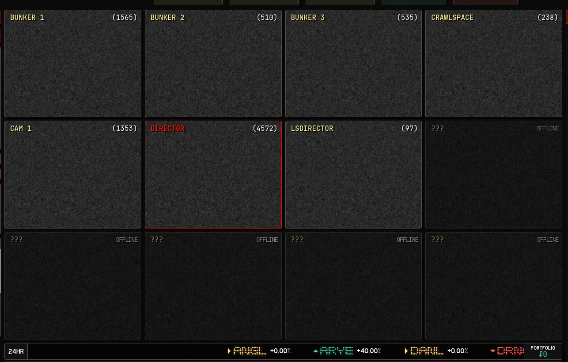
Task: Click the offline ??? tile below DIRECTOR
Action: 213,286
